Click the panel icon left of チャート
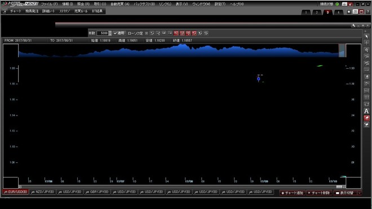Image resolution: width=372 pixels, height=209 pixels. tap(5, 11)
